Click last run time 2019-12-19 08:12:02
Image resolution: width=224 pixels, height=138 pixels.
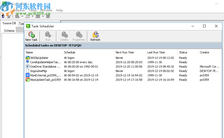point(161,58)
